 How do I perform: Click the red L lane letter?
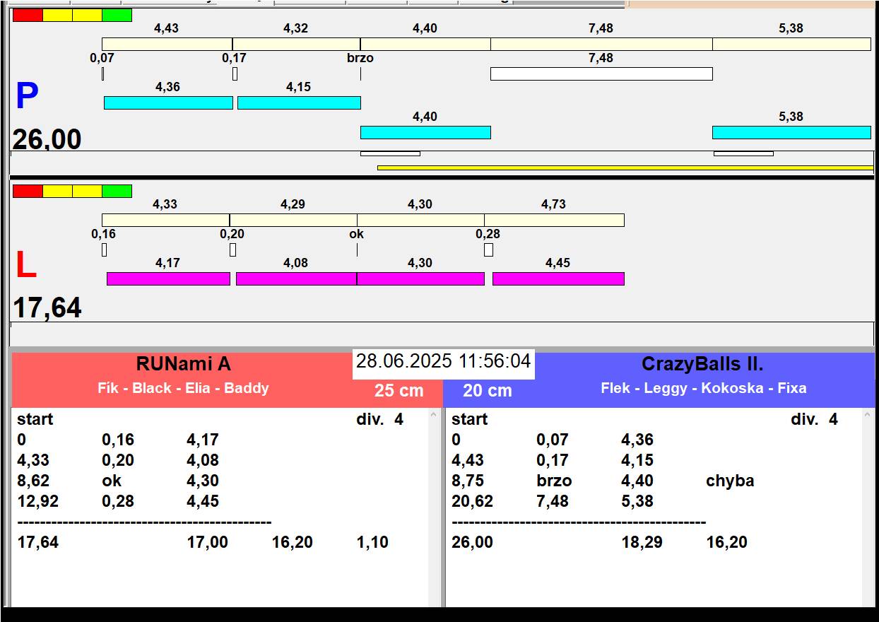(25, 266)
